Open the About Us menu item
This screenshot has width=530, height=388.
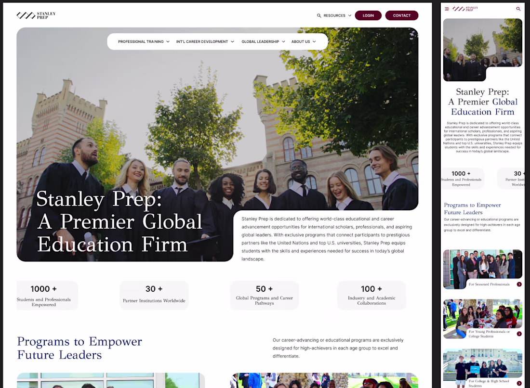click(304, 41)
